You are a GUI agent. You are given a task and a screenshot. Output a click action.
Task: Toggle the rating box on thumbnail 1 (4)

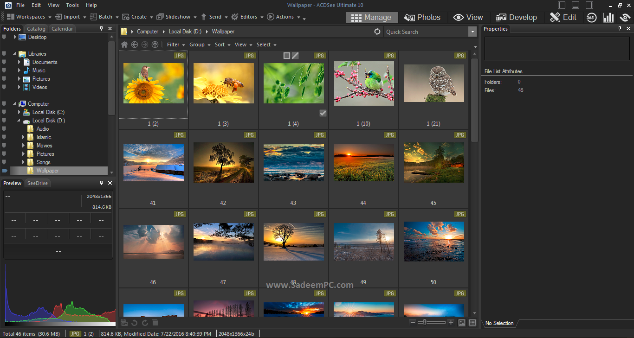click(287, 56)
